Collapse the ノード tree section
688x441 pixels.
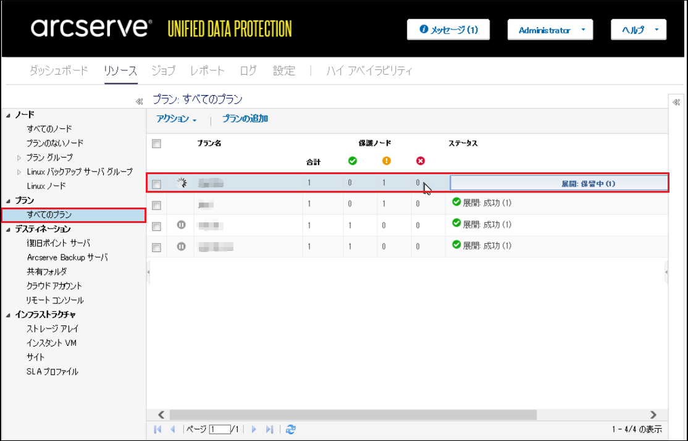coord(8,115)
